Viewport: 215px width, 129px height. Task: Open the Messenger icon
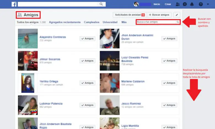point(185,4)
